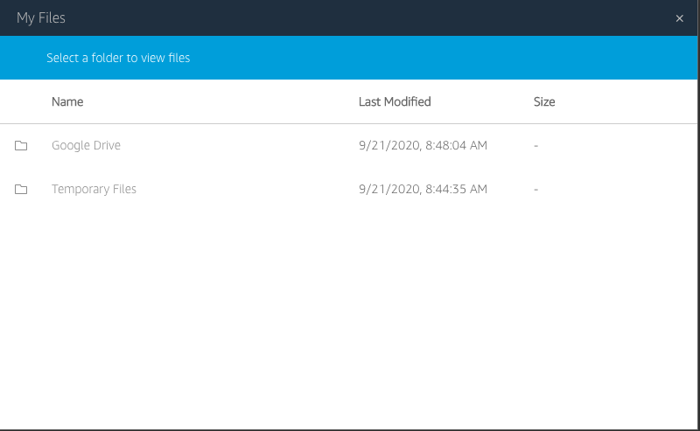Sort by the Size column header
Viewport: 700px width, 431px height.
[544, 101]
